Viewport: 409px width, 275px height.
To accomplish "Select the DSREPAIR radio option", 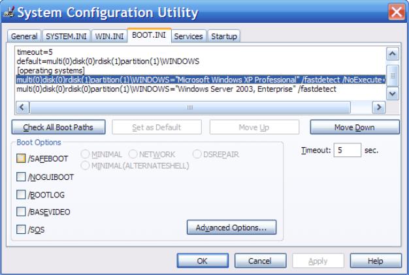I will point(197,154).
